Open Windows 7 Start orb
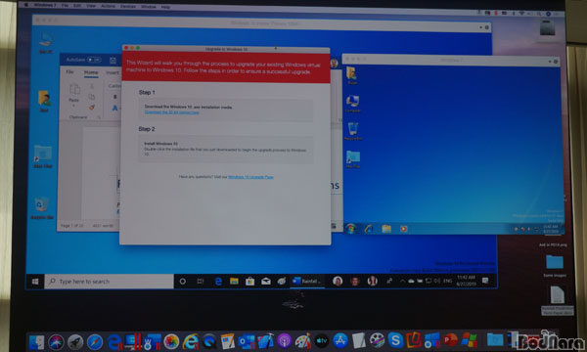Viewport: 587px width, 352px height. (x=351, y=229)
